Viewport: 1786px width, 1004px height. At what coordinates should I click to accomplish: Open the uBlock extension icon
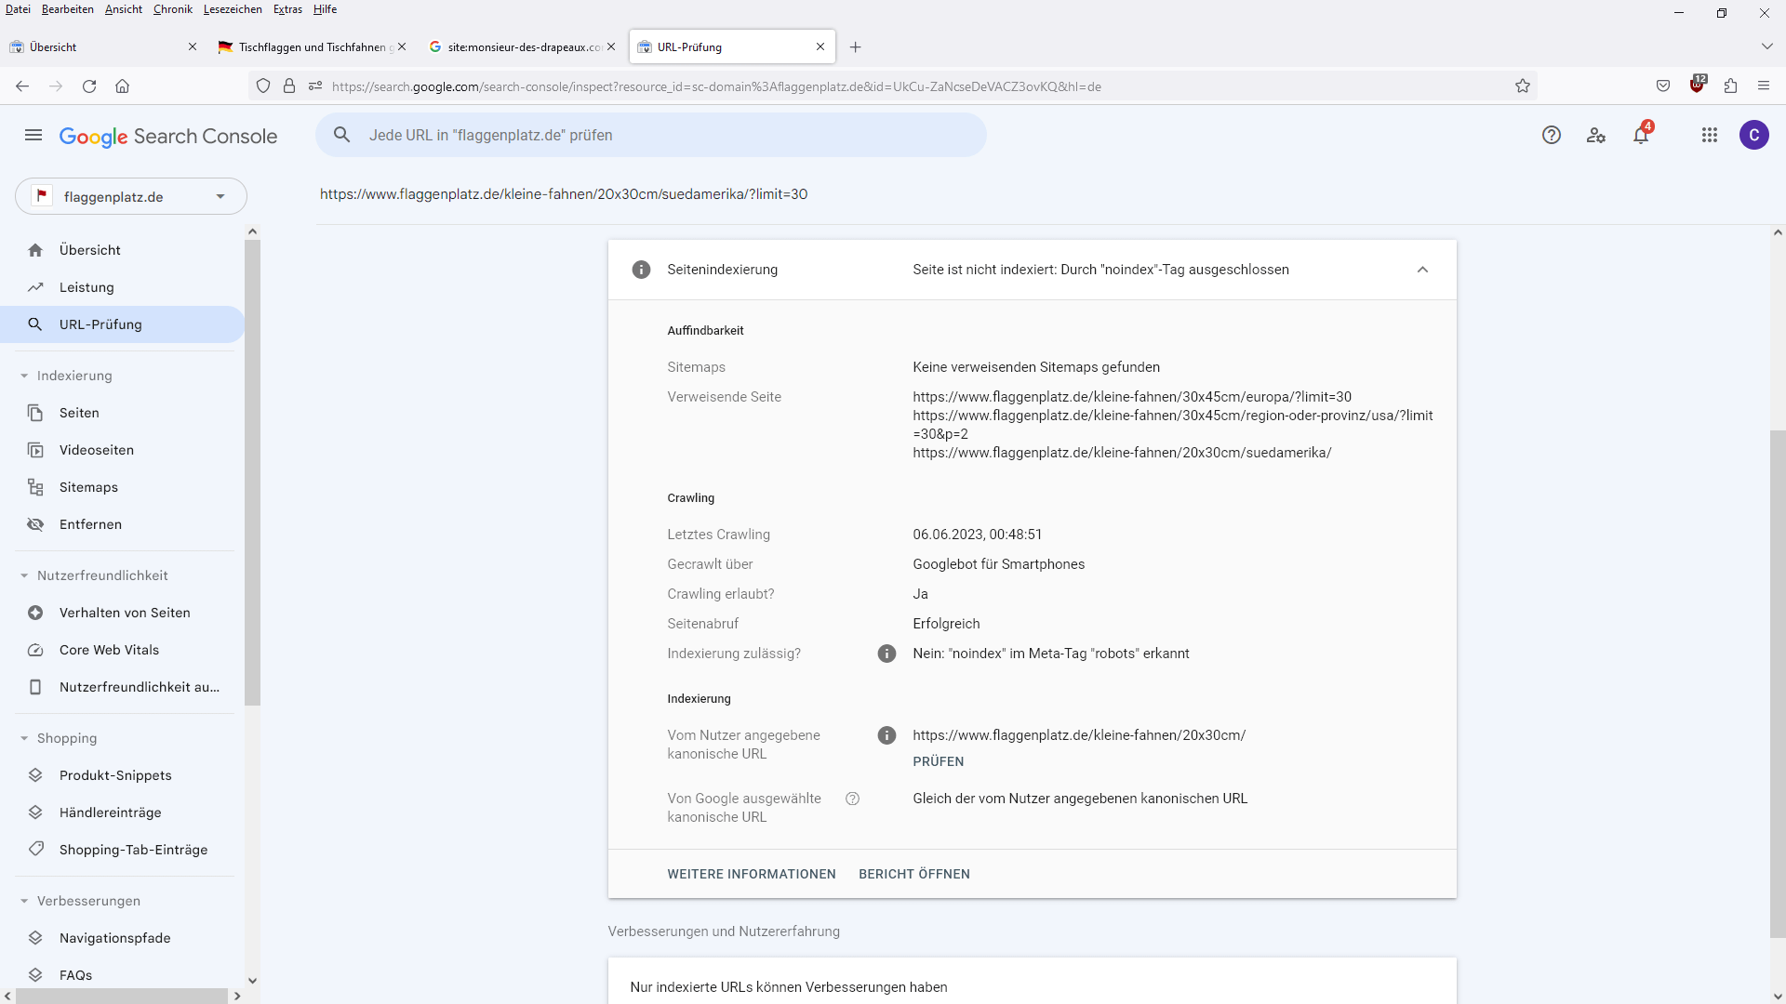click(x=1698, y=85)
